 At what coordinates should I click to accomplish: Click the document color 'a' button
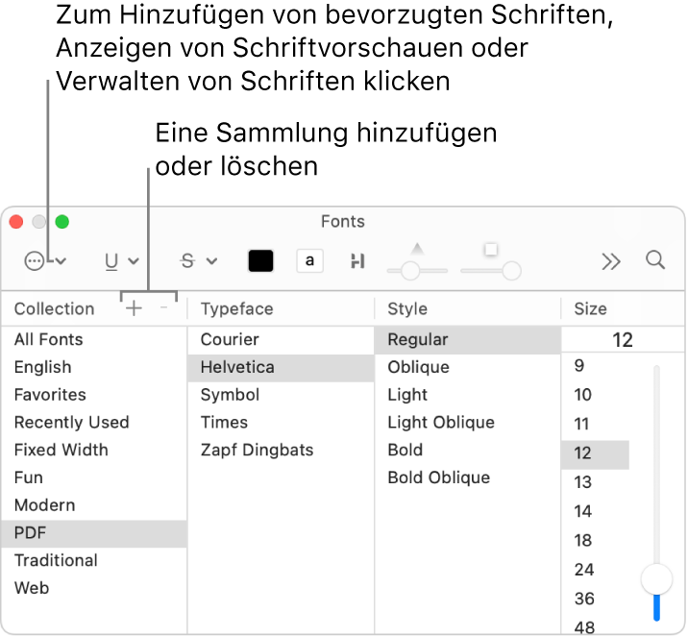[x=309, y=261]
